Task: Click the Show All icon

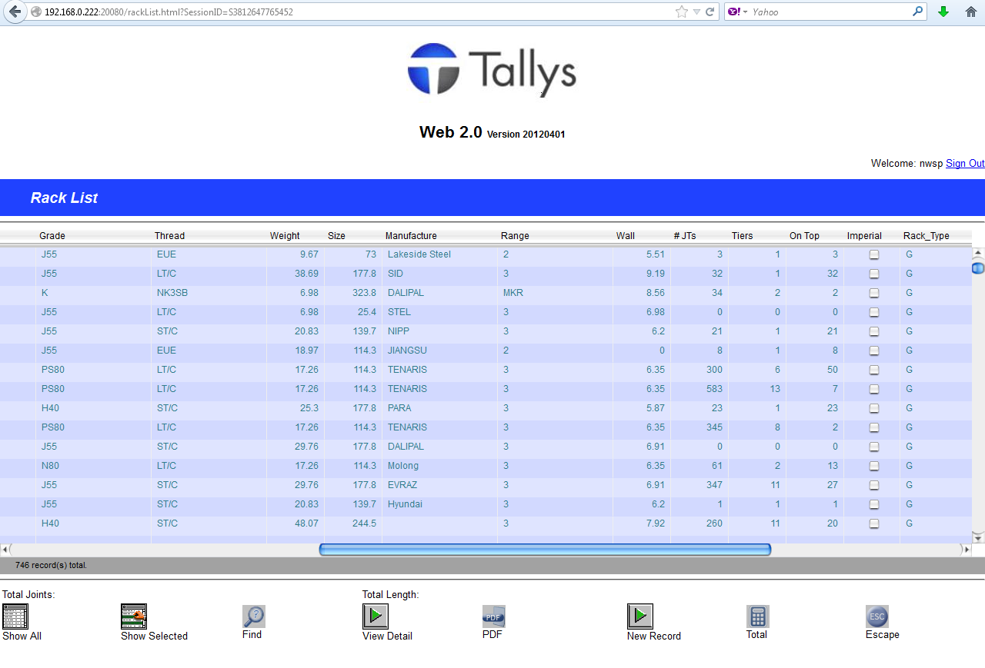Action: pos(15,615)
